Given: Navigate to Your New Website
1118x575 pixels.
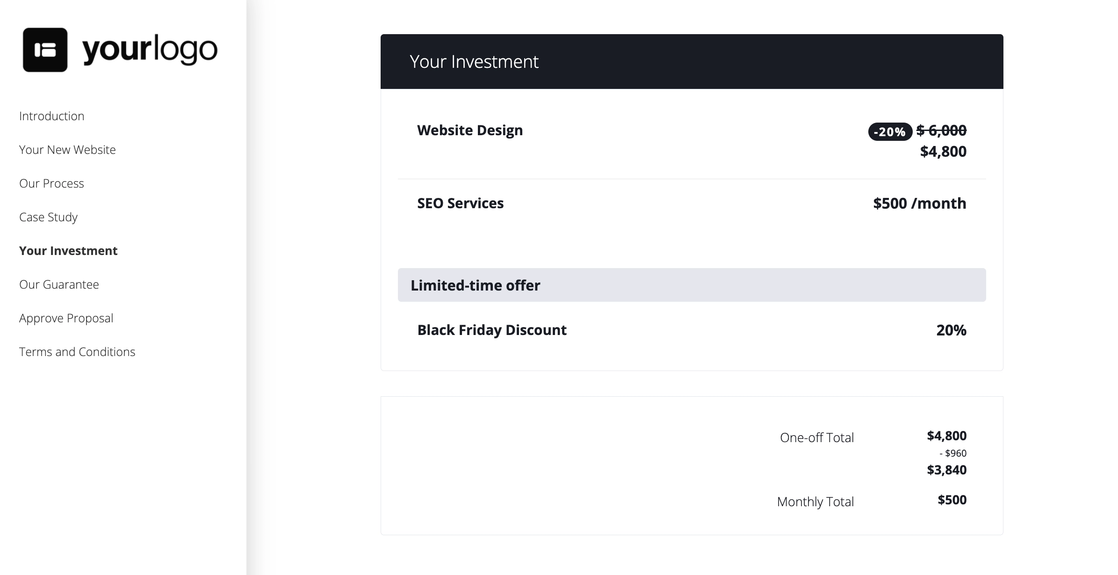Looking at the screenshot, I should coord(67,149).
